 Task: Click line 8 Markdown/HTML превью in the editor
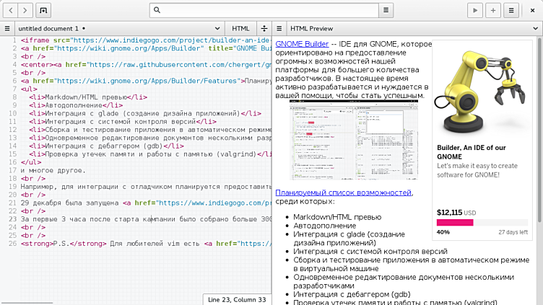click(88, 97)
